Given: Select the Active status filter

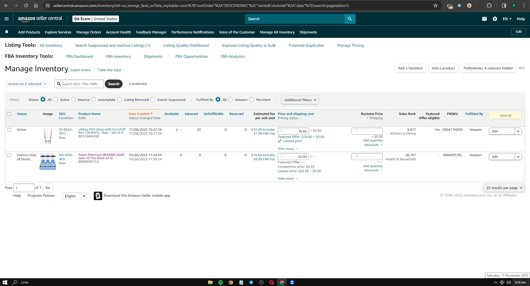Looking at the screenshot, I should click(56, 99).
